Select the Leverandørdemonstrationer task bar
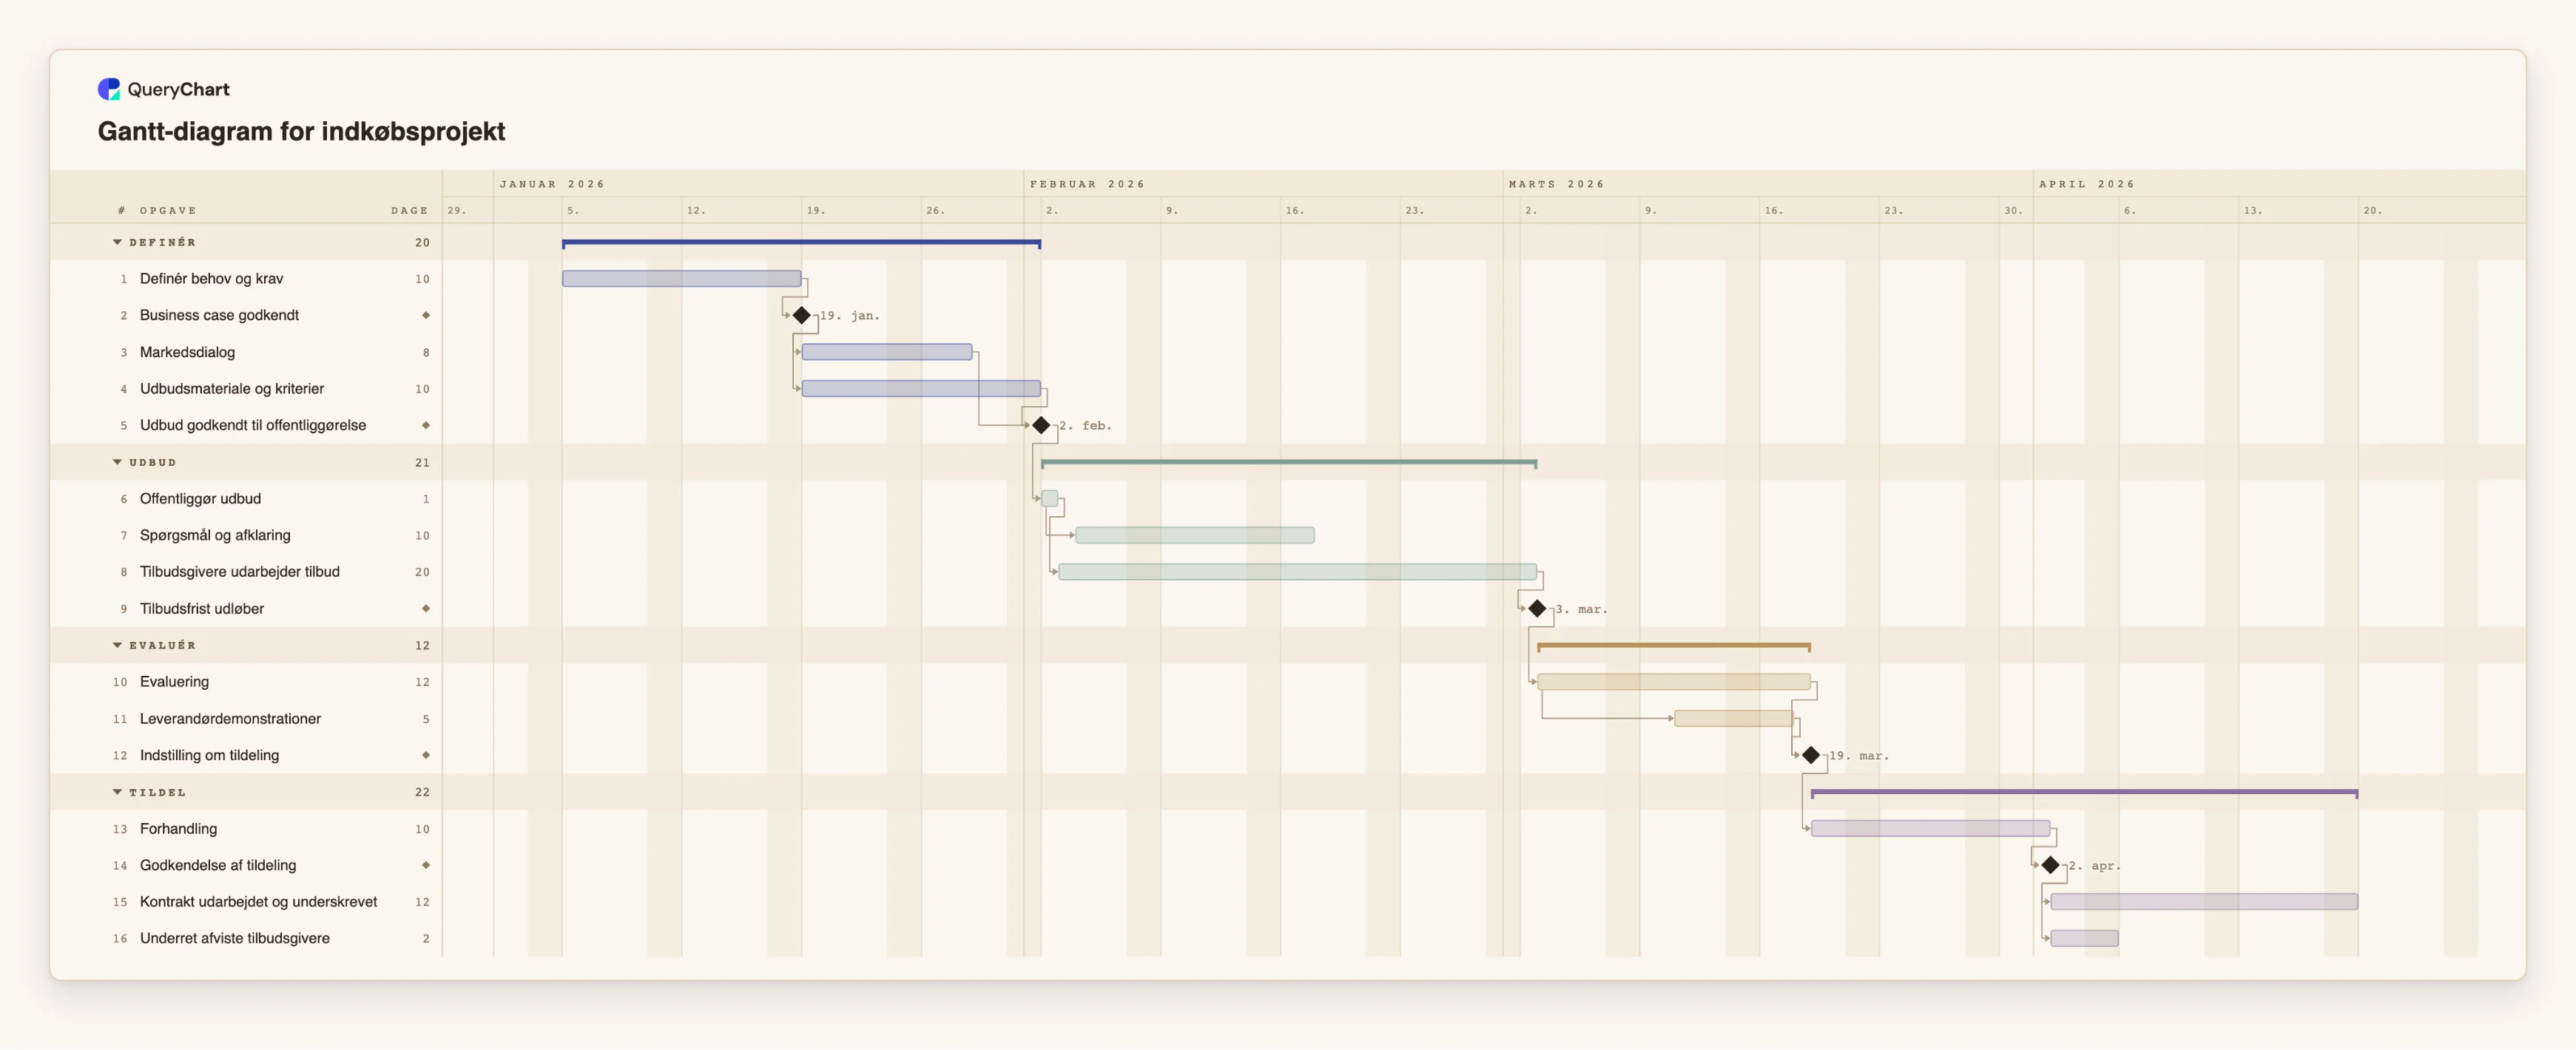Viewport: 2576px width, 1050px height. point(1733,718)
